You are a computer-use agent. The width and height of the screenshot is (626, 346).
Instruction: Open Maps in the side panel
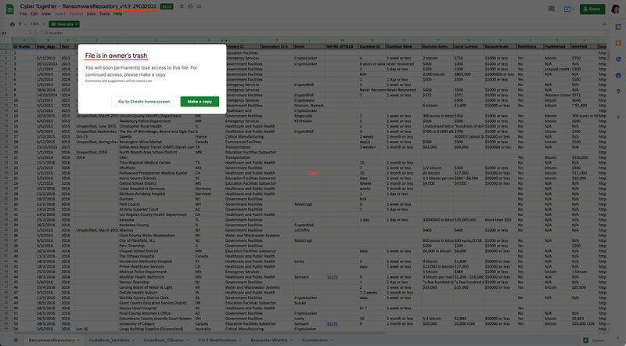pos(618,92)
